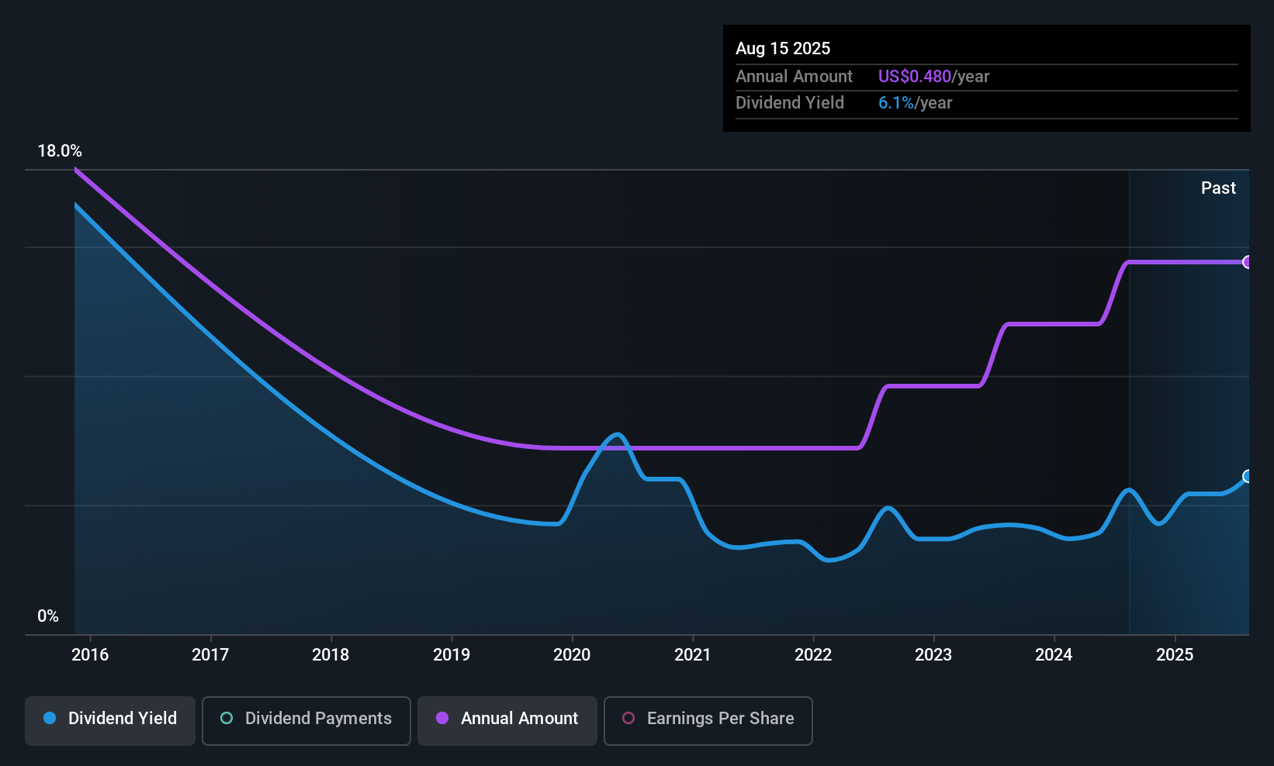This screenshot has height=766, width=1274.
Task: Click the 18.0% y-axis label
Action: [60, 151]
